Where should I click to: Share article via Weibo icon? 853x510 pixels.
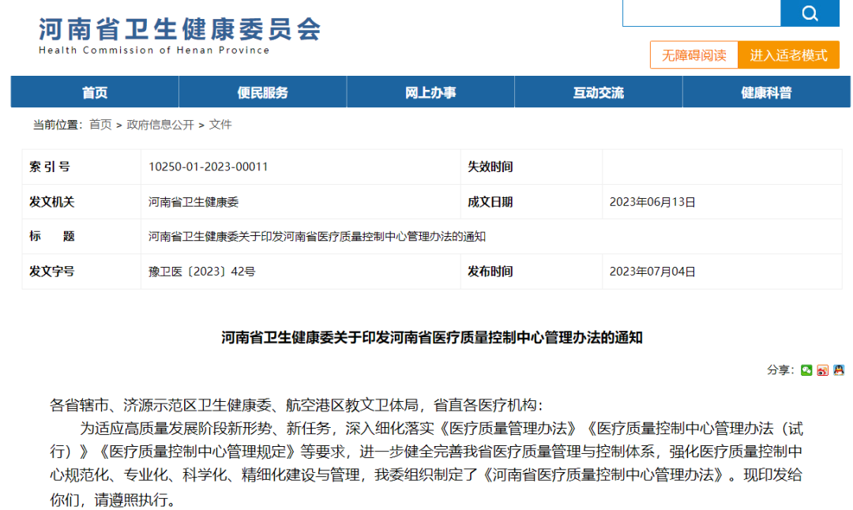click(x=822, y=370)
